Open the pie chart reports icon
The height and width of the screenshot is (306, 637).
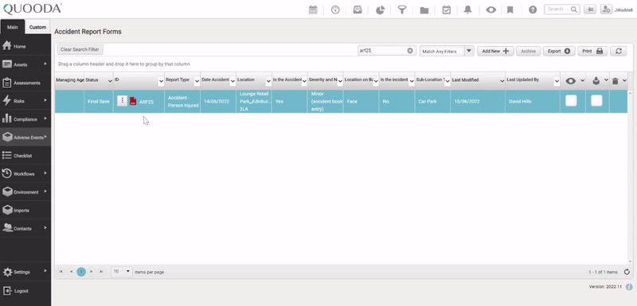(380, 10)
